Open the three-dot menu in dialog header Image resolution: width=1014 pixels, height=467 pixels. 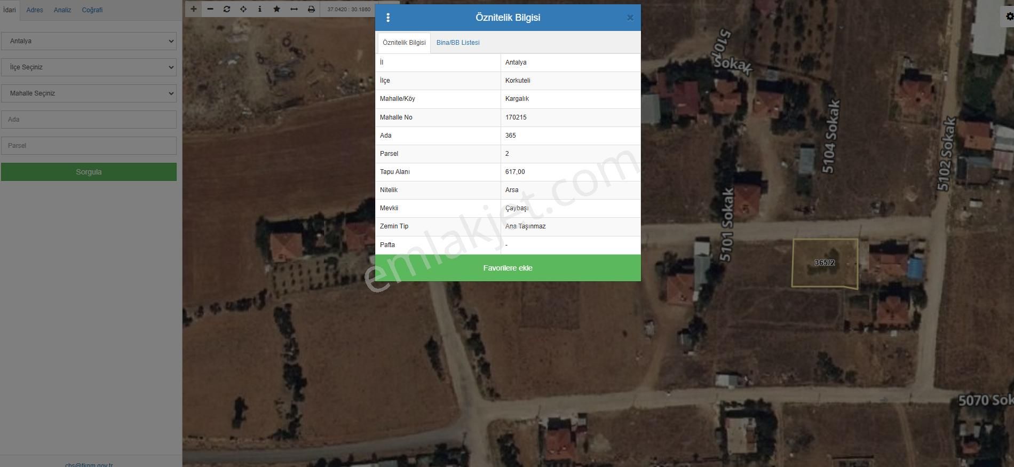[388, 18]
